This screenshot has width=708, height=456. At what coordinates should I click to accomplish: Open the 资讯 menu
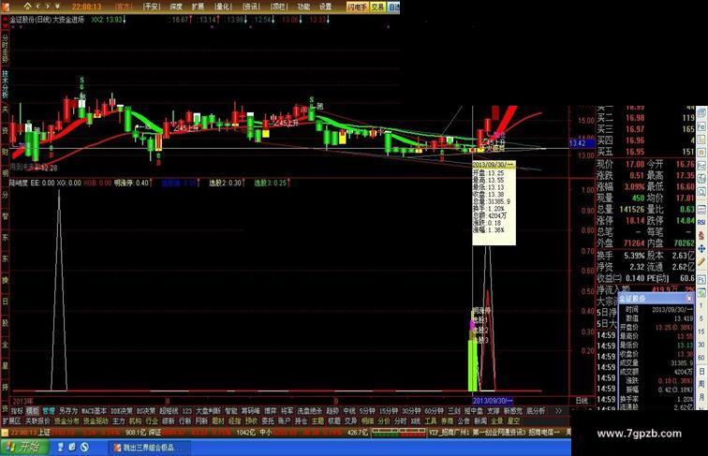251,7
